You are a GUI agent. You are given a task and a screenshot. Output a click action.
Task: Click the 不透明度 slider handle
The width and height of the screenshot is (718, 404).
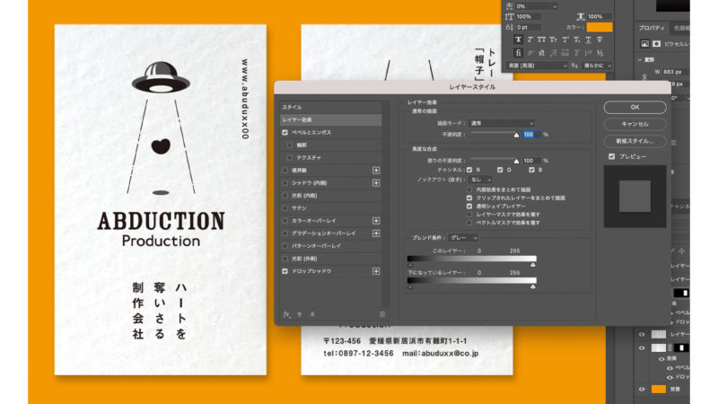pos(517,136)
